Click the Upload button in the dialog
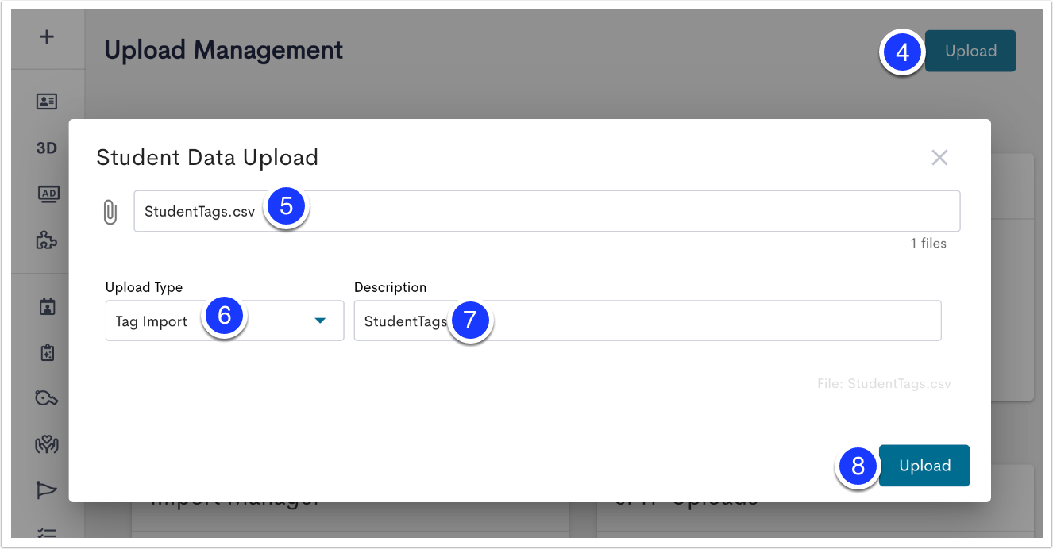This screenshot has height=549, width=1053. [x=924, y=466]
